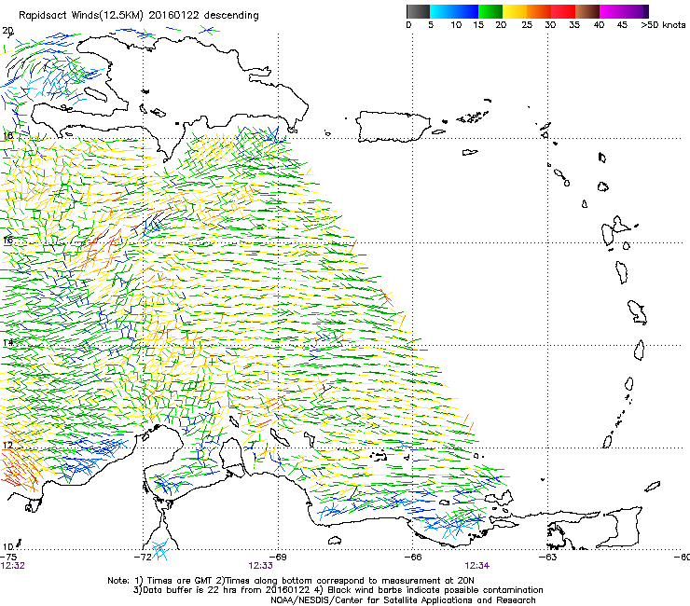Click the "NOAA/NESDIS/Center for Satellite Applications and Research" credit
This screenshot has height=606, width=690.
[x=403, y=600]
